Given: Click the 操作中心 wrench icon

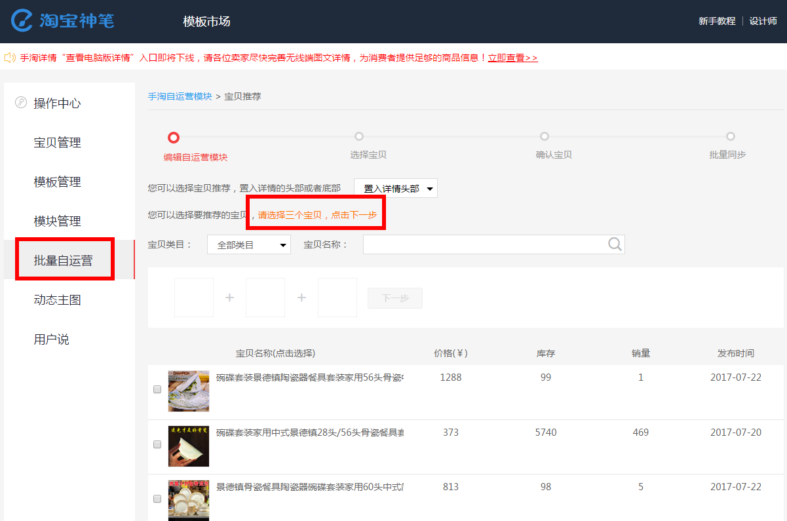Looking at the screenshot, I should [20, 103].
